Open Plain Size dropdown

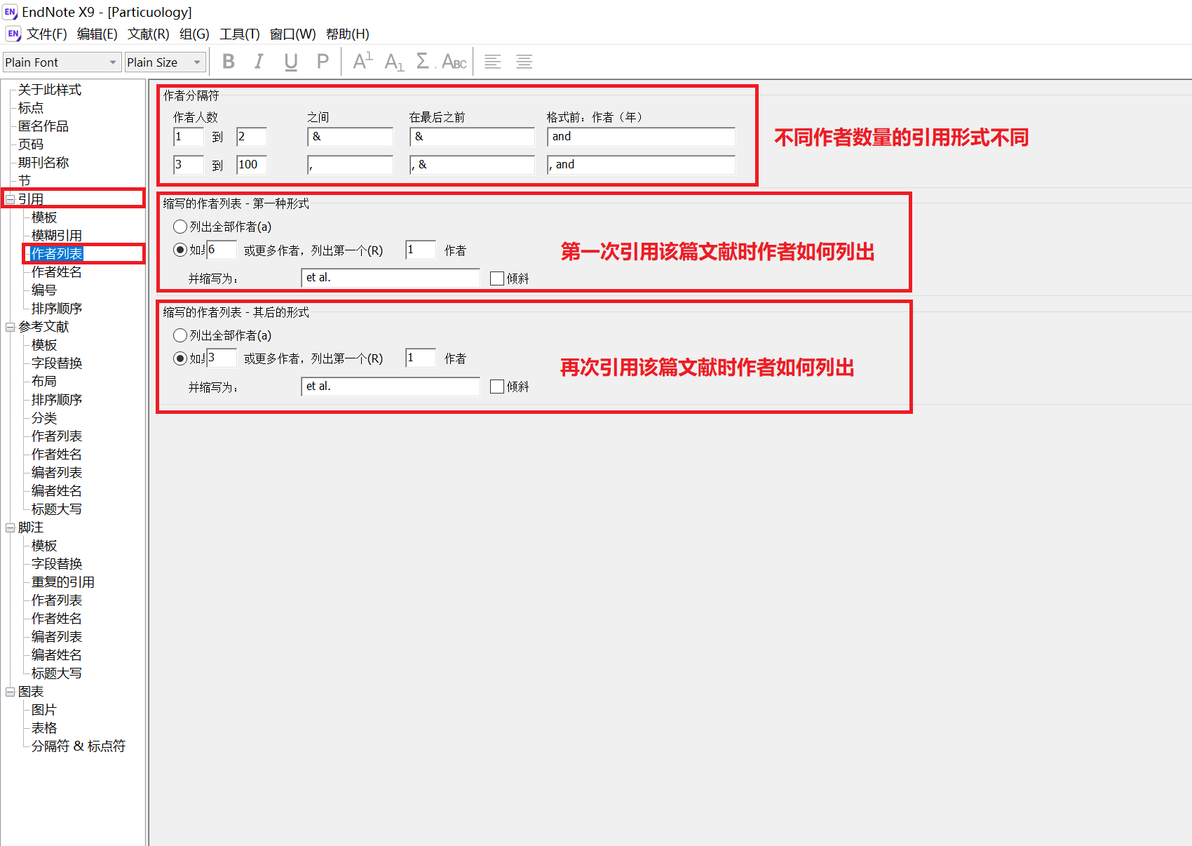point(165,62)
